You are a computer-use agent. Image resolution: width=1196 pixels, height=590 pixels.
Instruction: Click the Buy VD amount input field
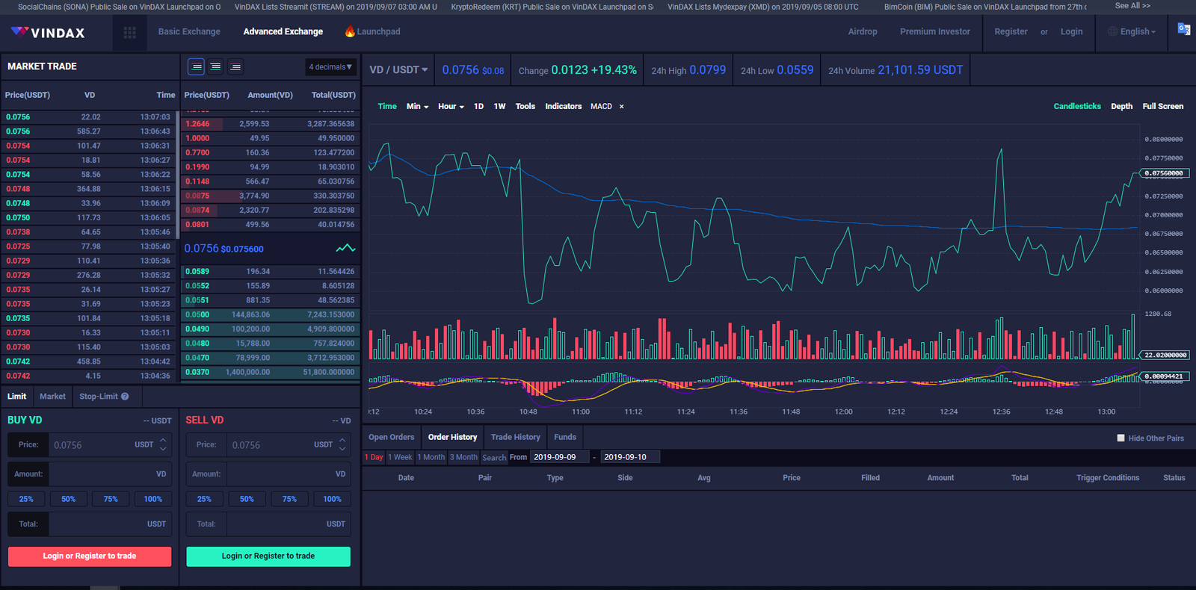tap(101, 474)
